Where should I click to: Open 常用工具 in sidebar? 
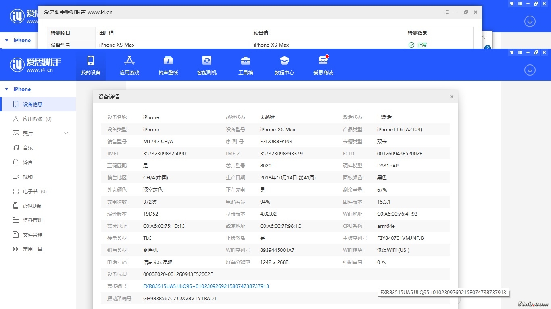tap(32, 249)
